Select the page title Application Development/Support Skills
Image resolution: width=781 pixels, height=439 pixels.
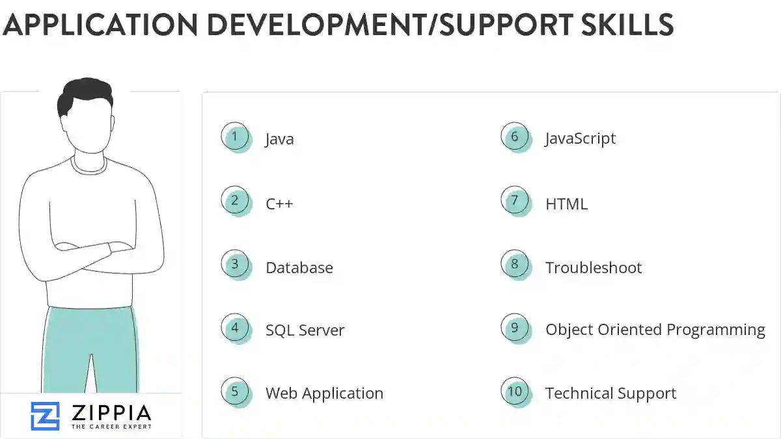click(x=339, y=26)
